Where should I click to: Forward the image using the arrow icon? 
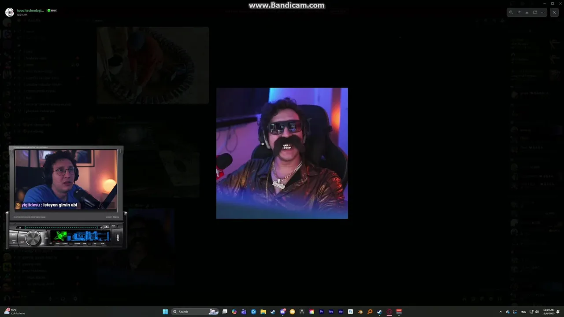(519, 12)
